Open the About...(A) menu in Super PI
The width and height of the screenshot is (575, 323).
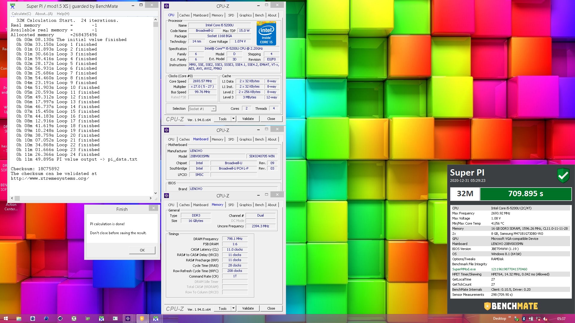click(44, 14)
